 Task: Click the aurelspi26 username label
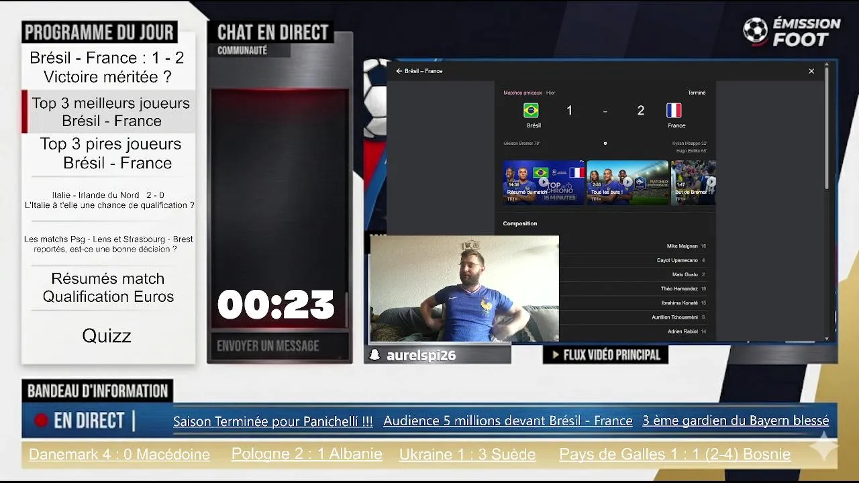point(421,356)
